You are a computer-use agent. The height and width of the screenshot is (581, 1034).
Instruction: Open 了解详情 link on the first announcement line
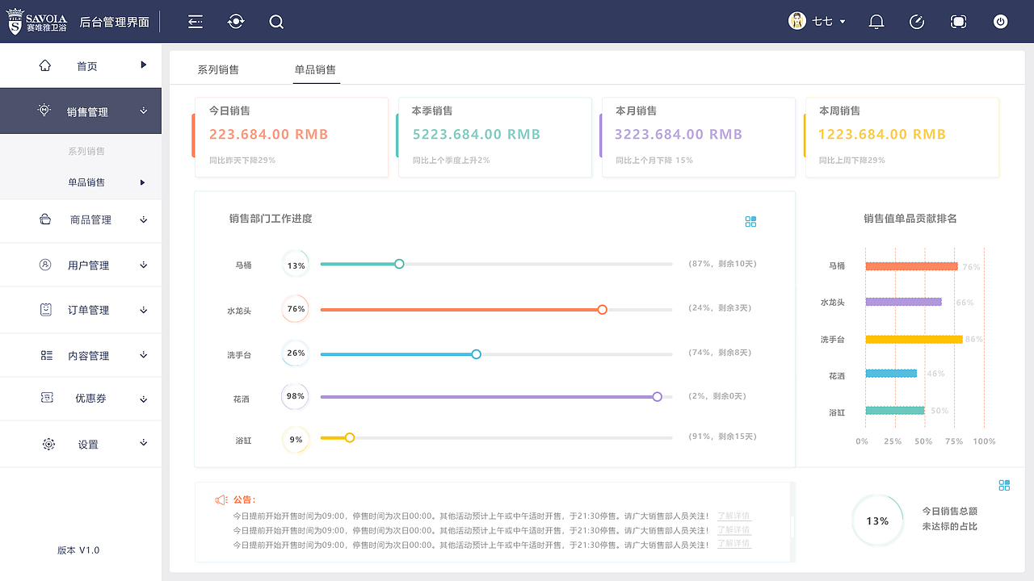733,516
